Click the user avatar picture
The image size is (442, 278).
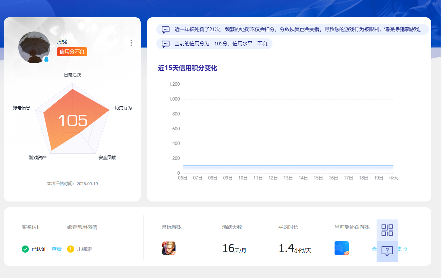coord(34,47)
